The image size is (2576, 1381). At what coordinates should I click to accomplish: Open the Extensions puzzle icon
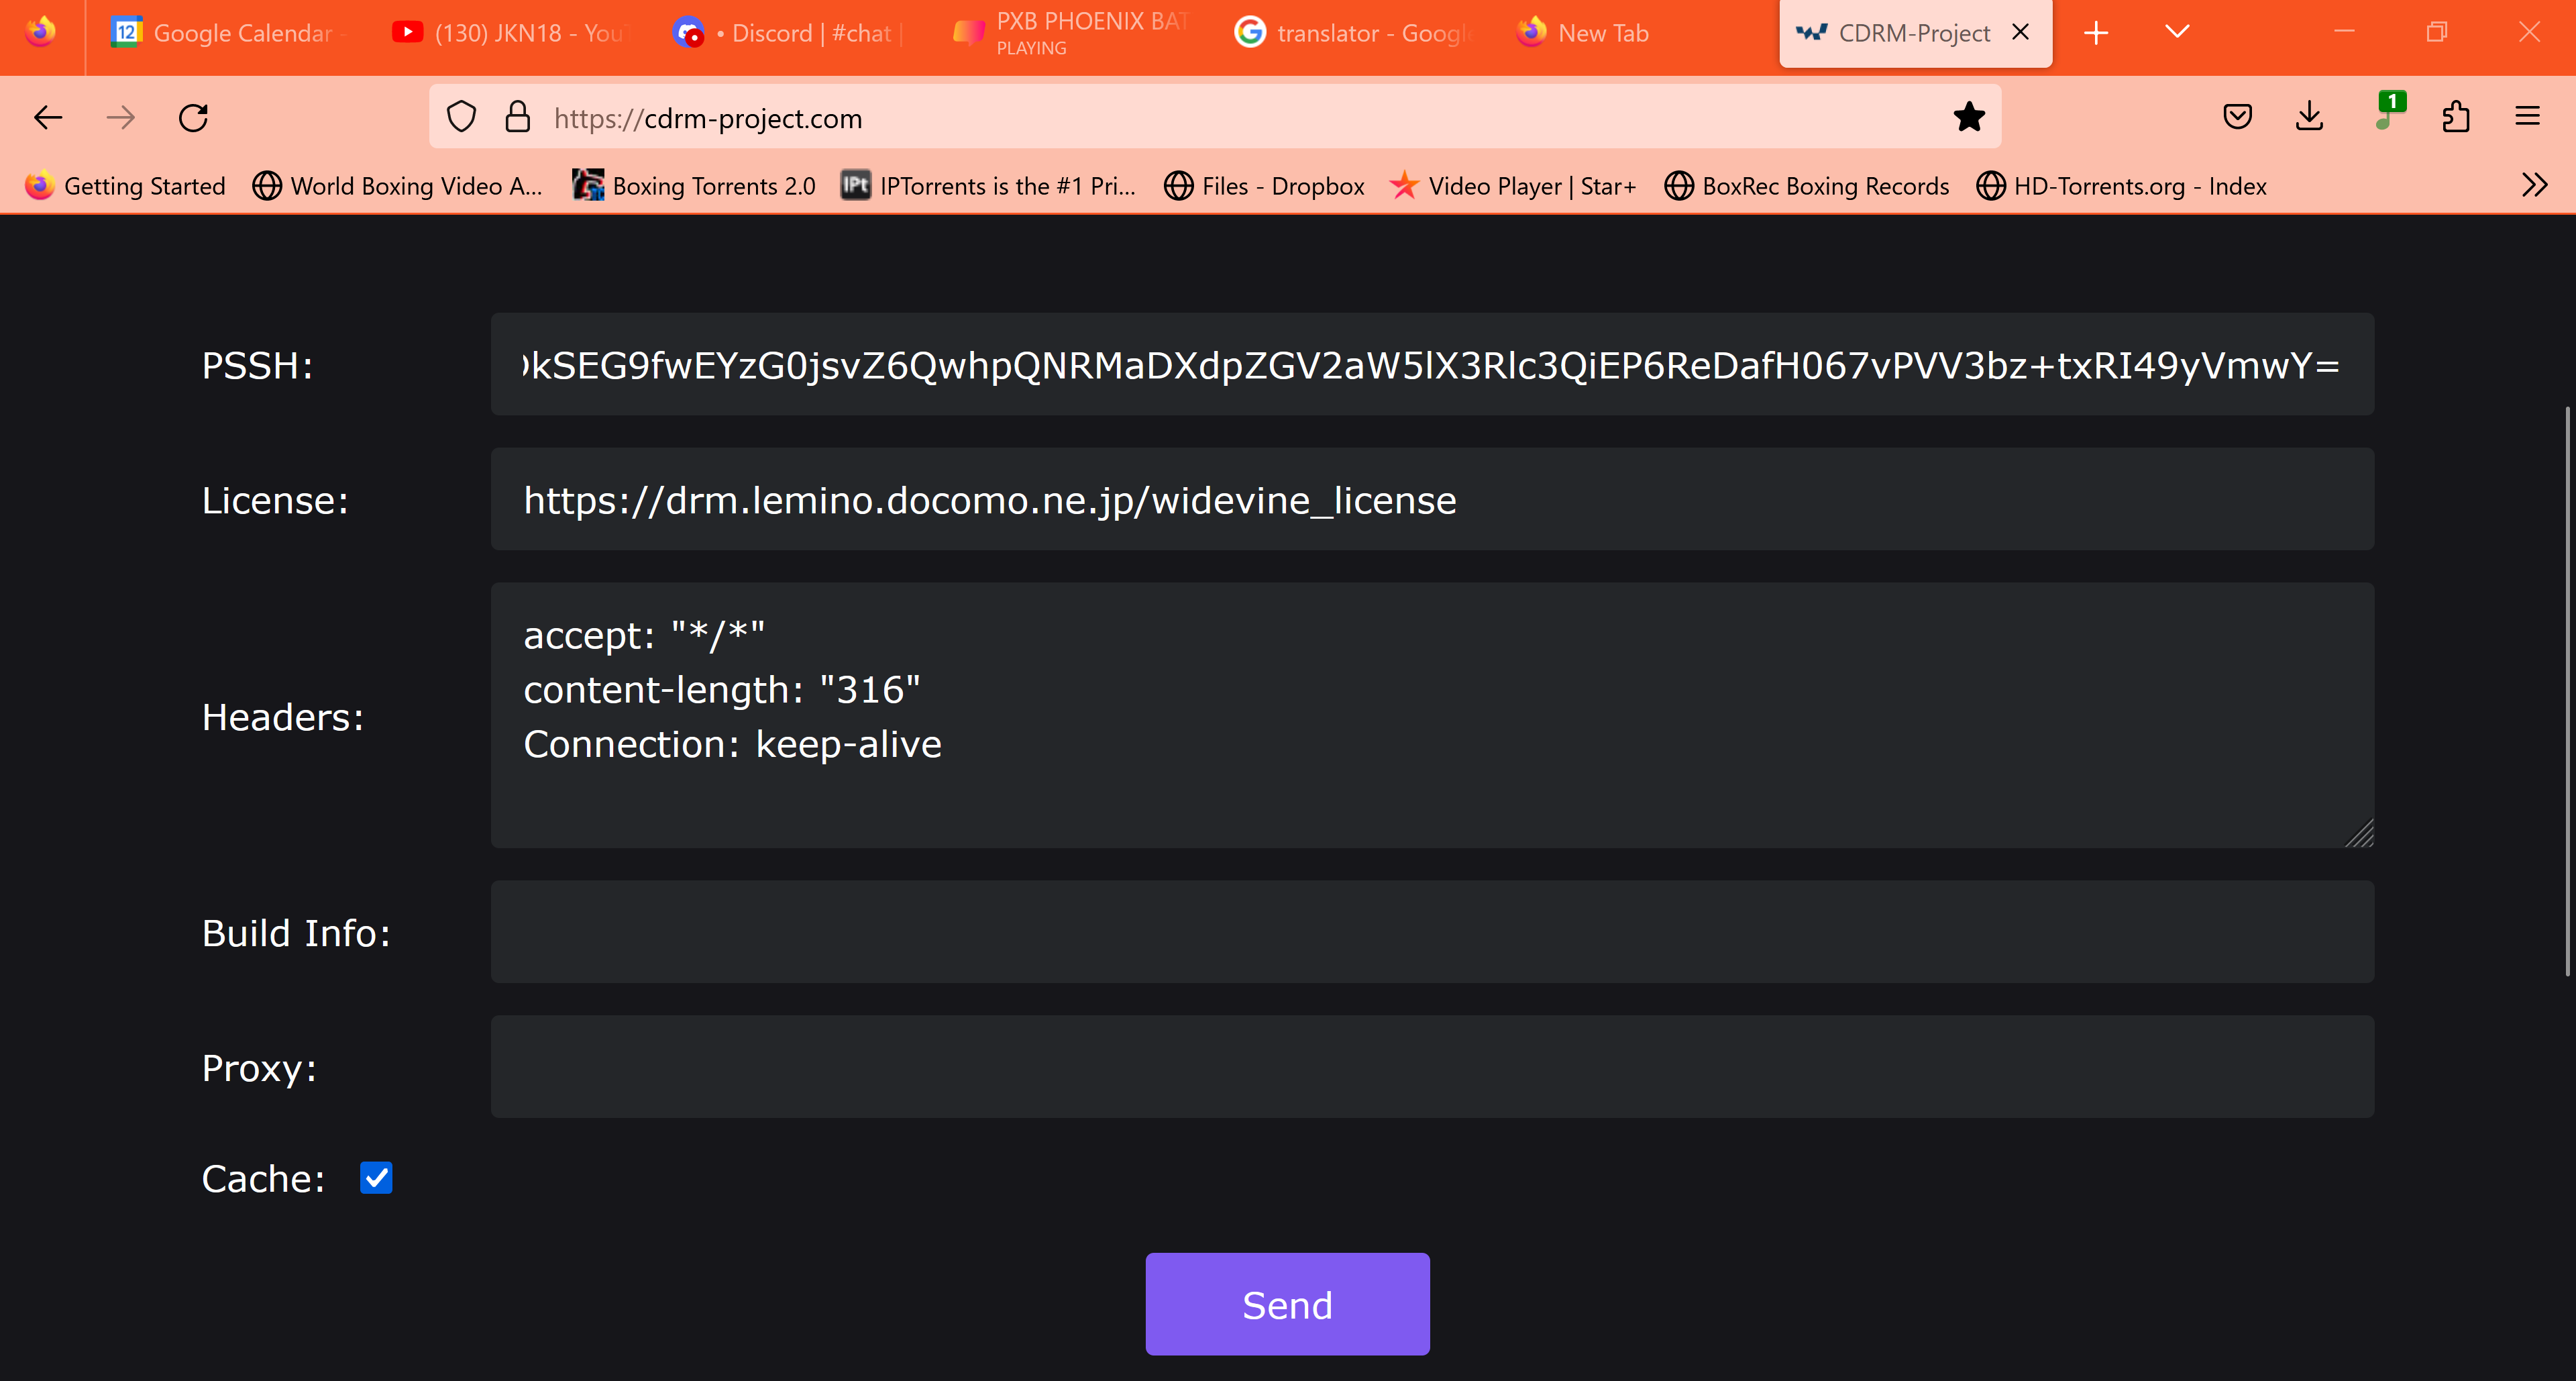(2455, 118)
